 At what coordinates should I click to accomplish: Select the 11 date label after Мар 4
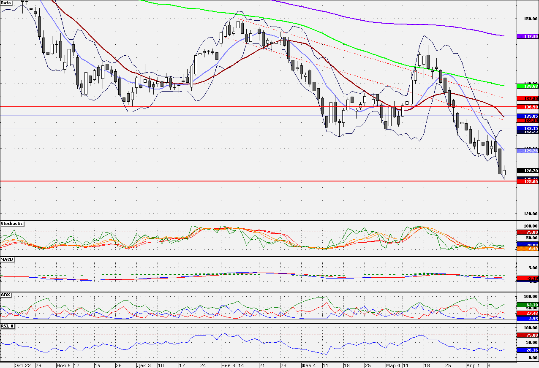tap(406, 365)
